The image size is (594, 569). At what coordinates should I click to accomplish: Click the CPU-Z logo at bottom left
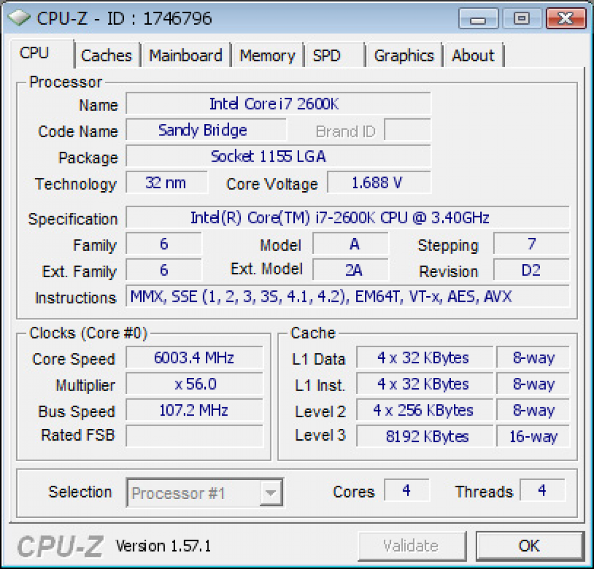point(60,546)
